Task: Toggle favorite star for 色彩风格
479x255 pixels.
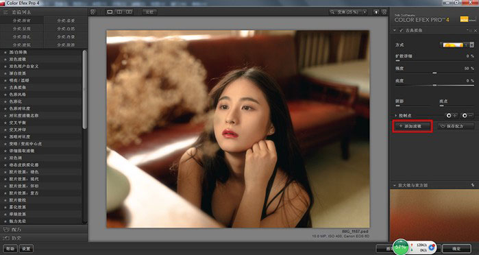Action: point(5,95)
